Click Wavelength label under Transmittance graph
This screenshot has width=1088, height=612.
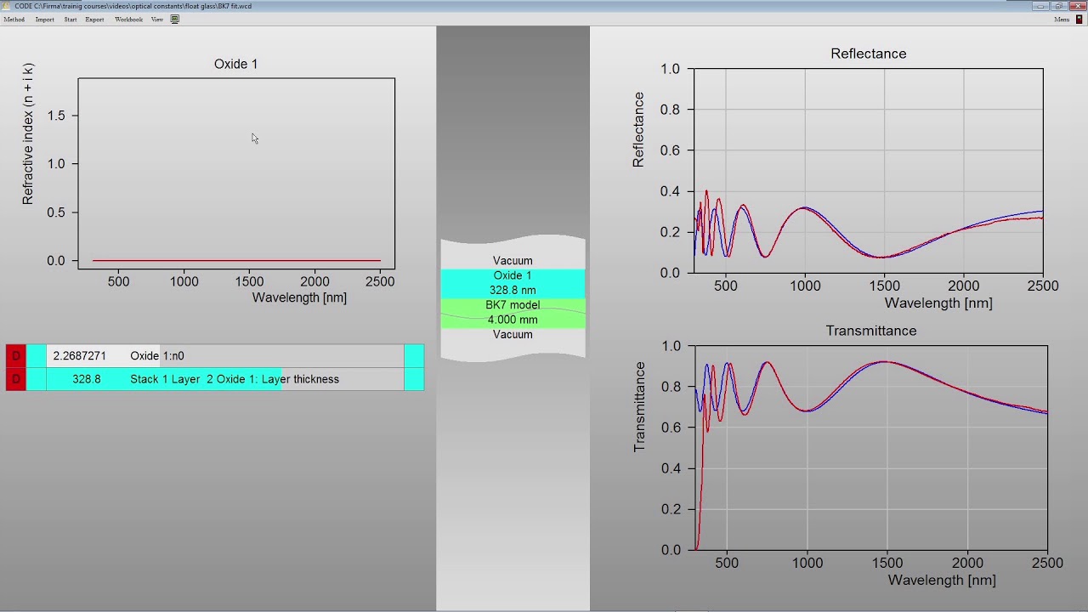[942, 580]
